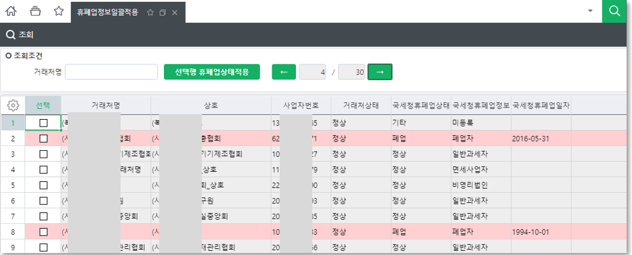The image size is (632, 255).
Task: Sort by 국세청휴폐업정보 column header
Action: (481, 106)
